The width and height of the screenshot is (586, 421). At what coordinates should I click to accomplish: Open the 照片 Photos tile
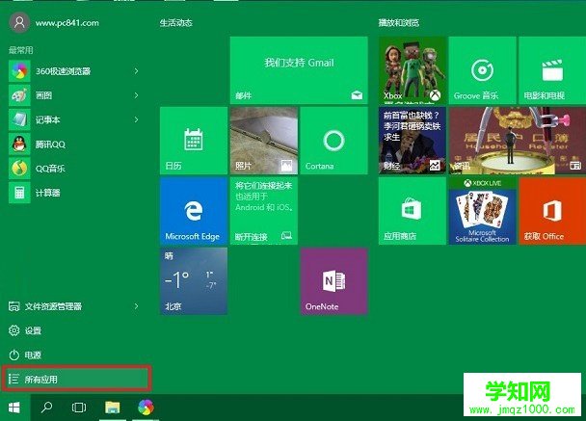click(x=264, y=141)
